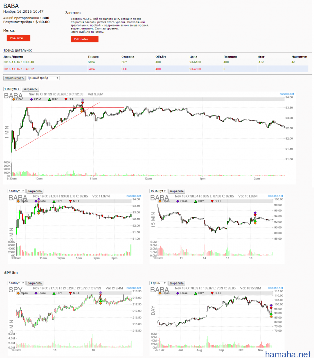The width and height of the screenshot is (314, 358).
Task: Click purple close marker on SPY chart
Action: tap(100, 293)
